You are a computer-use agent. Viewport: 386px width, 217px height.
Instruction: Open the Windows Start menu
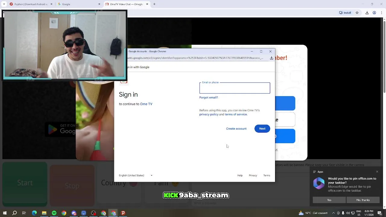pos(5,213)
